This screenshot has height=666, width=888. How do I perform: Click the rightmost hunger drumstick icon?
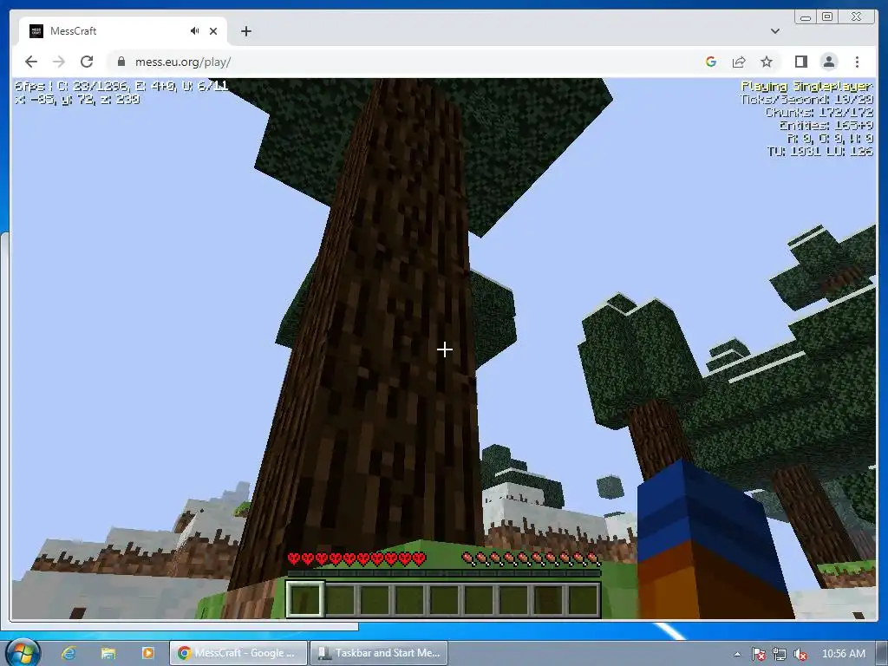coord(593,559)
